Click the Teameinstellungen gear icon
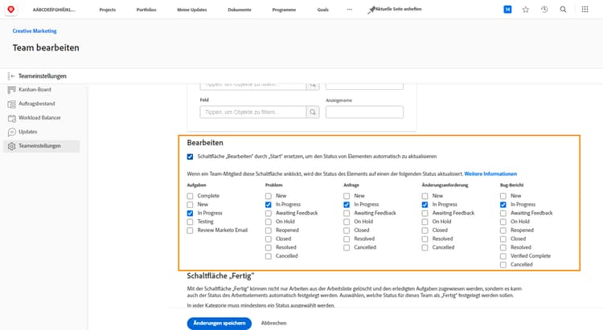 tap(11, 146)
